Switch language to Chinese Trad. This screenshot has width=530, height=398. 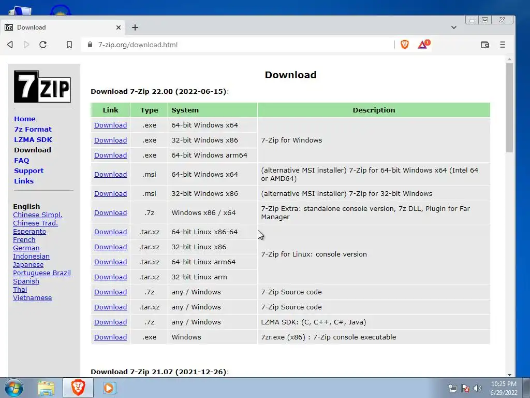[x=35, y=223]
